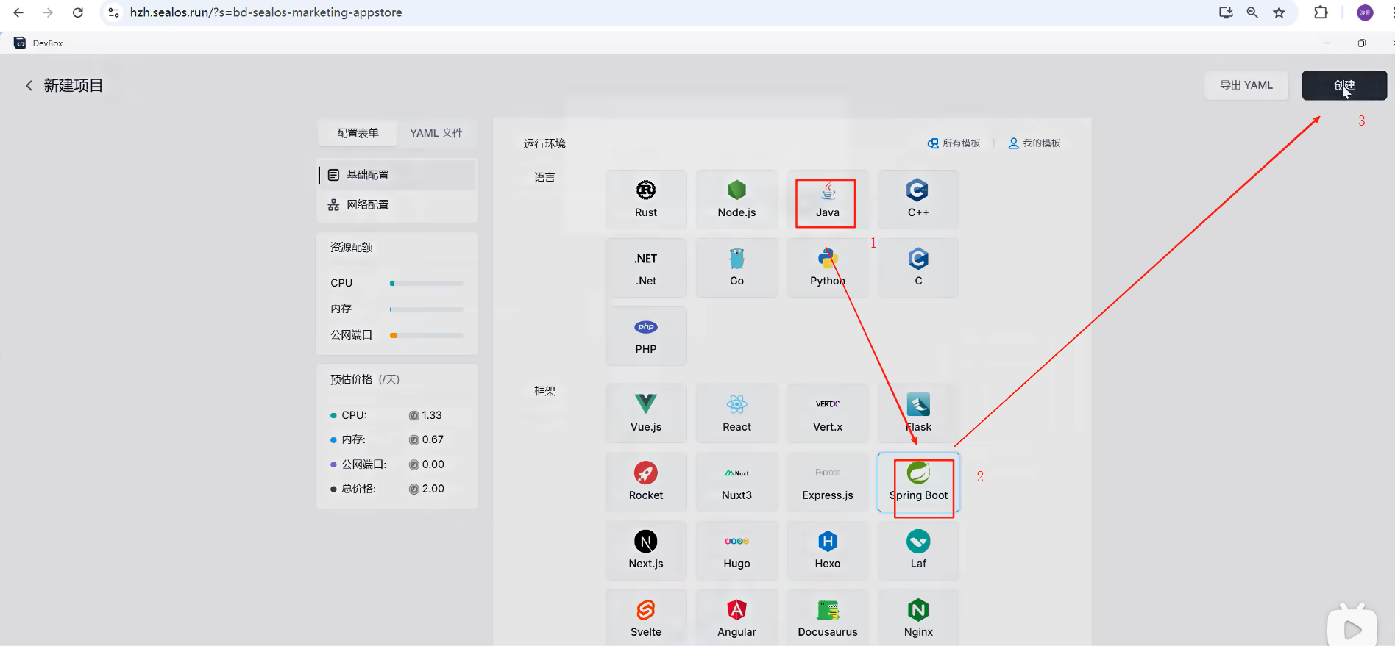This screenshot has width=1395, height=646.
Task: Choose the Java language template
Action: [828, 199]
